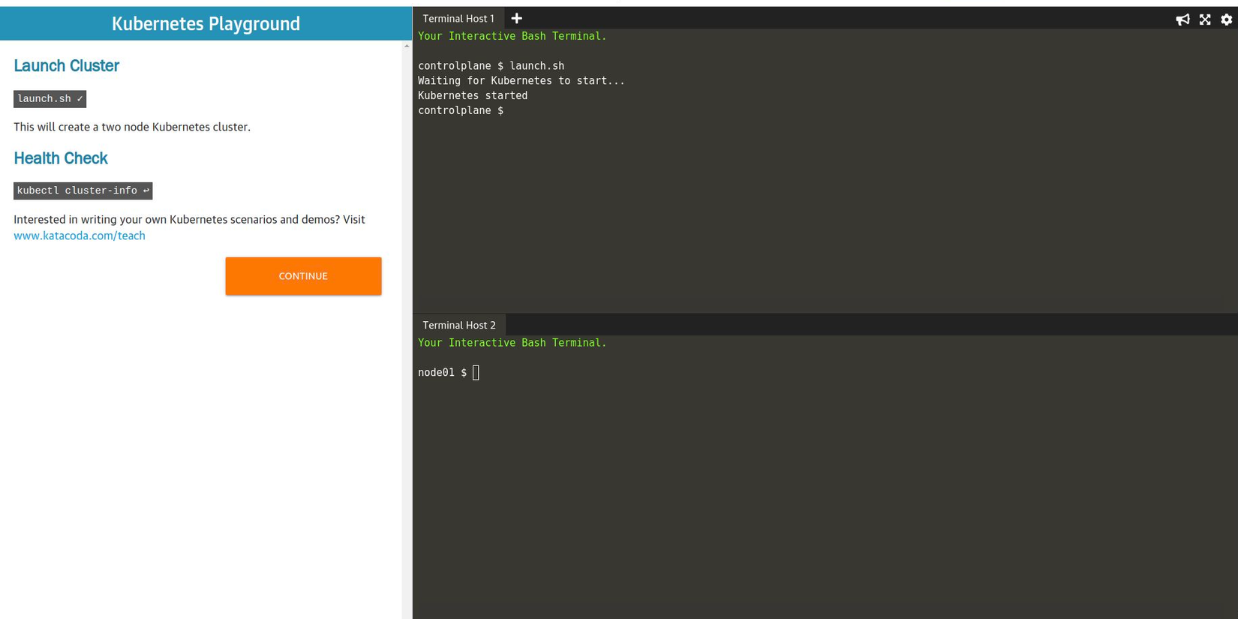The image size is (1238, 619).
Task: Execute the kubectl cluster-info command snippet
Action: click(x=83, y=191)
